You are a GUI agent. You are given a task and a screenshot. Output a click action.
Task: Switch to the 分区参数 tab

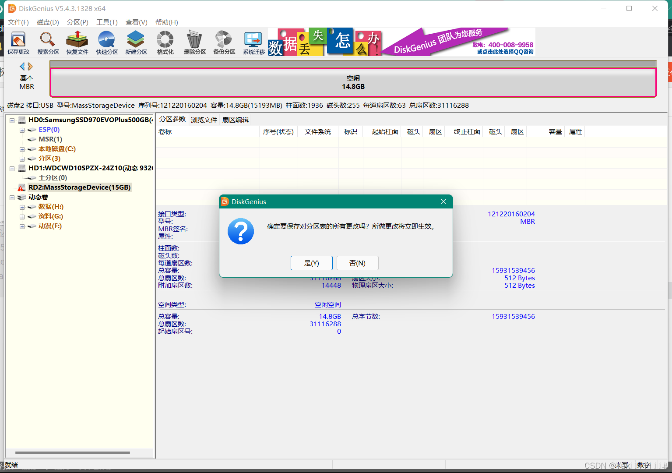[x=172, y=119]
